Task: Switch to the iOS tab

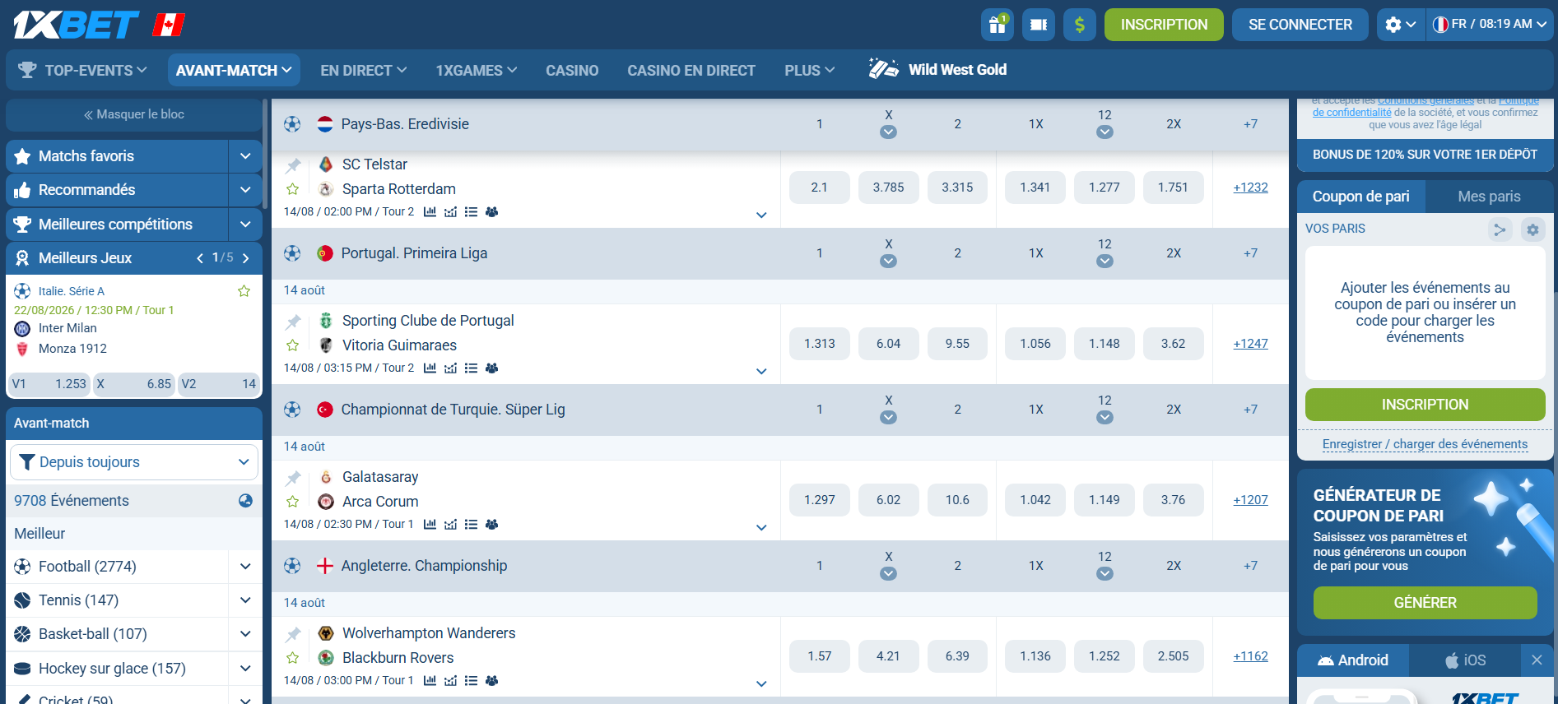Action: tap(1465, 660)
